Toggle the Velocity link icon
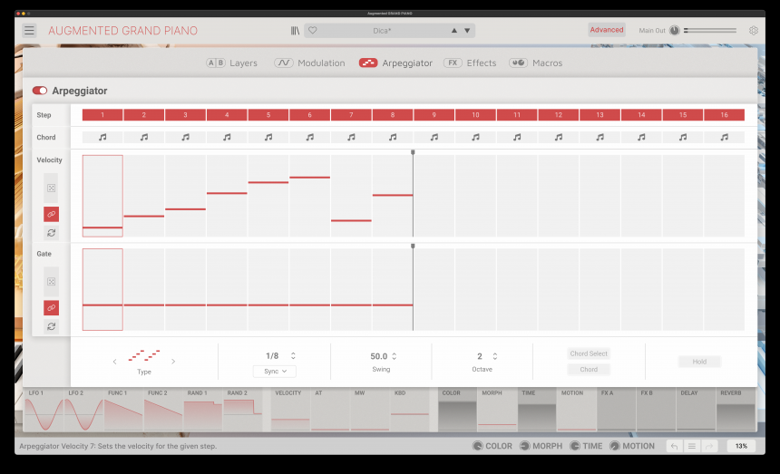 coord(51,214)
